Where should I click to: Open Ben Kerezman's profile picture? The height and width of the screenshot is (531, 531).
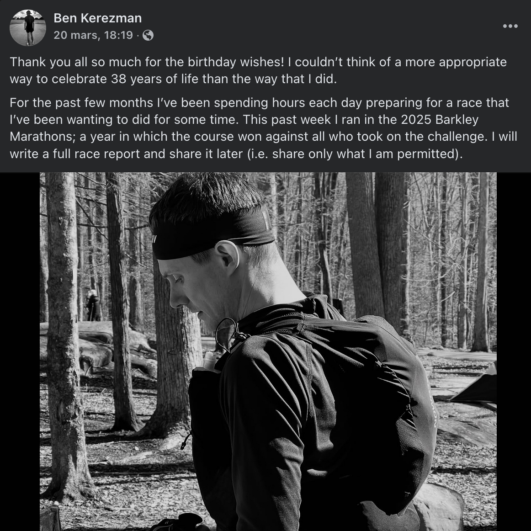click(x=28, y=27)
